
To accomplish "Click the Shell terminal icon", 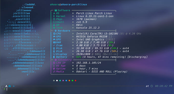I will pos(54,22).
